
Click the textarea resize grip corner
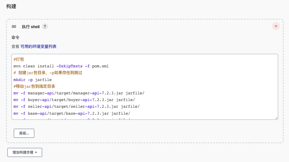[x=276, y=118]
